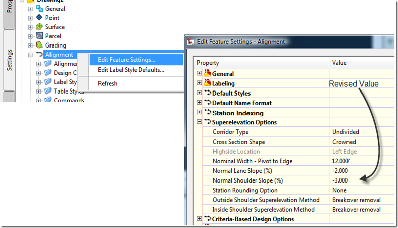This screenshot has width=398, height=228.
Task: Expand the Default Styles property group
Action: pos(200,93)
